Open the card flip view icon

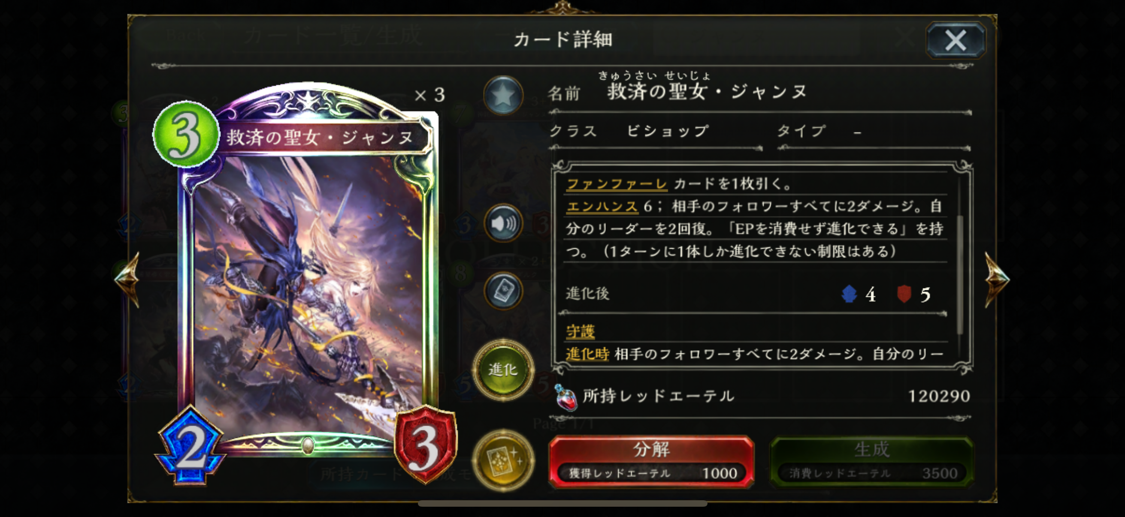(503, 292)
